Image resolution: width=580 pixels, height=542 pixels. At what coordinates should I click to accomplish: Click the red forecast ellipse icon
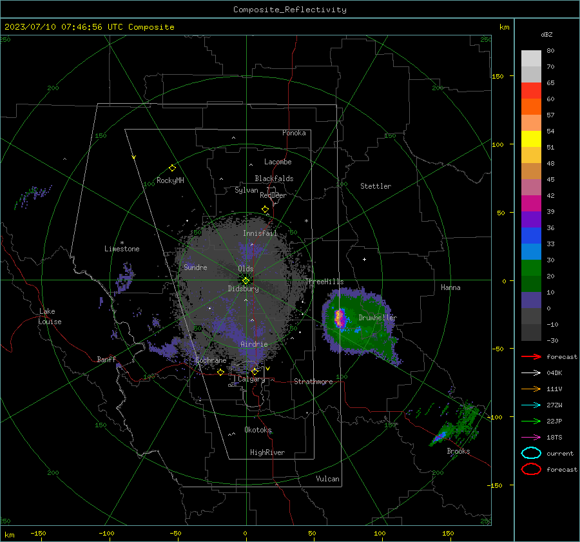click(x=531, y=469)
